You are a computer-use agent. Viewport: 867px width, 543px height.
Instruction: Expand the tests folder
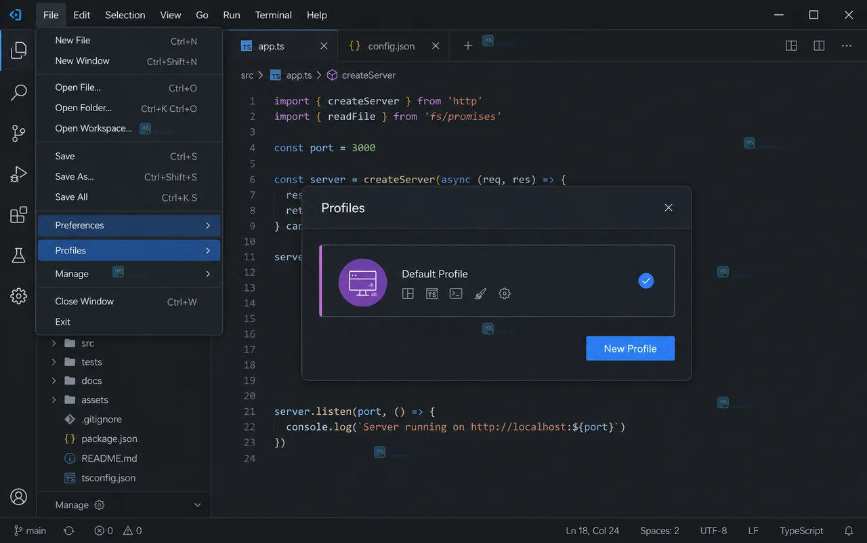[x=54, y=362]
